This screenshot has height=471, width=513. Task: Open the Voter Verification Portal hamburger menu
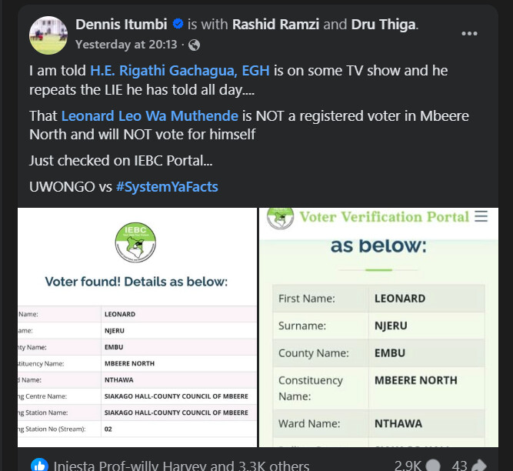[481, 216]
